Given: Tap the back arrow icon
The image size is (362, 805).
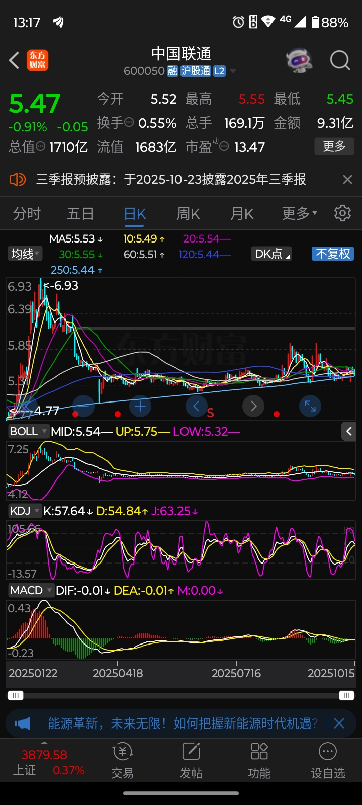Looking at the screenshot, I should tap(14, 61).
